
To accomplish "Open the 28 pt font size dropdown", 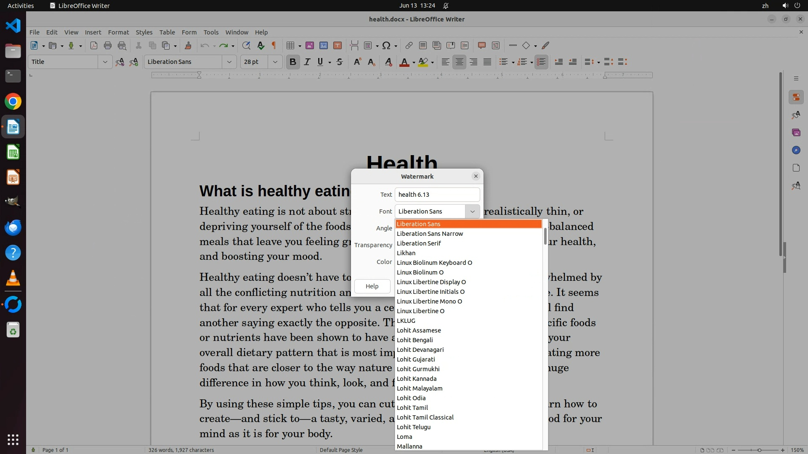I will pos(275,62).
